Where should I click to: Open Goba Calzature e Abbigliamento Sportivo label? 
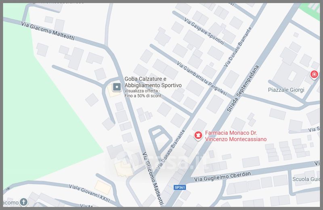tap(153, 82)
